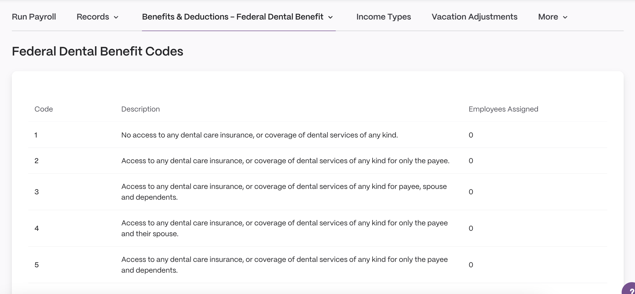Click the Code column header

44,109
